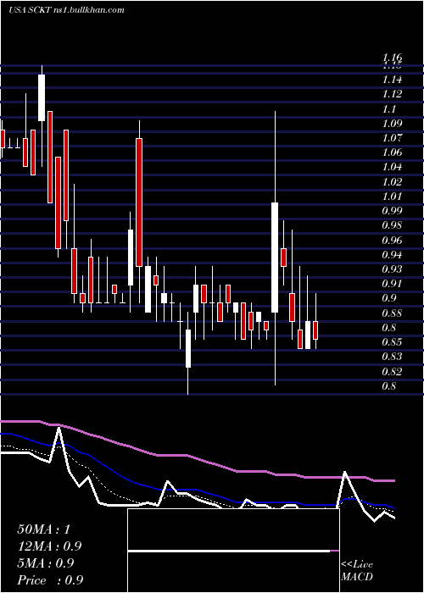Click the USA SCKT ns1.bullkhan.com chart title
Screen dimensions: 424x593
pyautogui.click(x=66, y=10)
